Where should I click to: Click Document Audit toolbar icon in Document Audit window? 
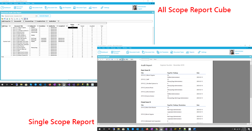[x=127, y=52]
